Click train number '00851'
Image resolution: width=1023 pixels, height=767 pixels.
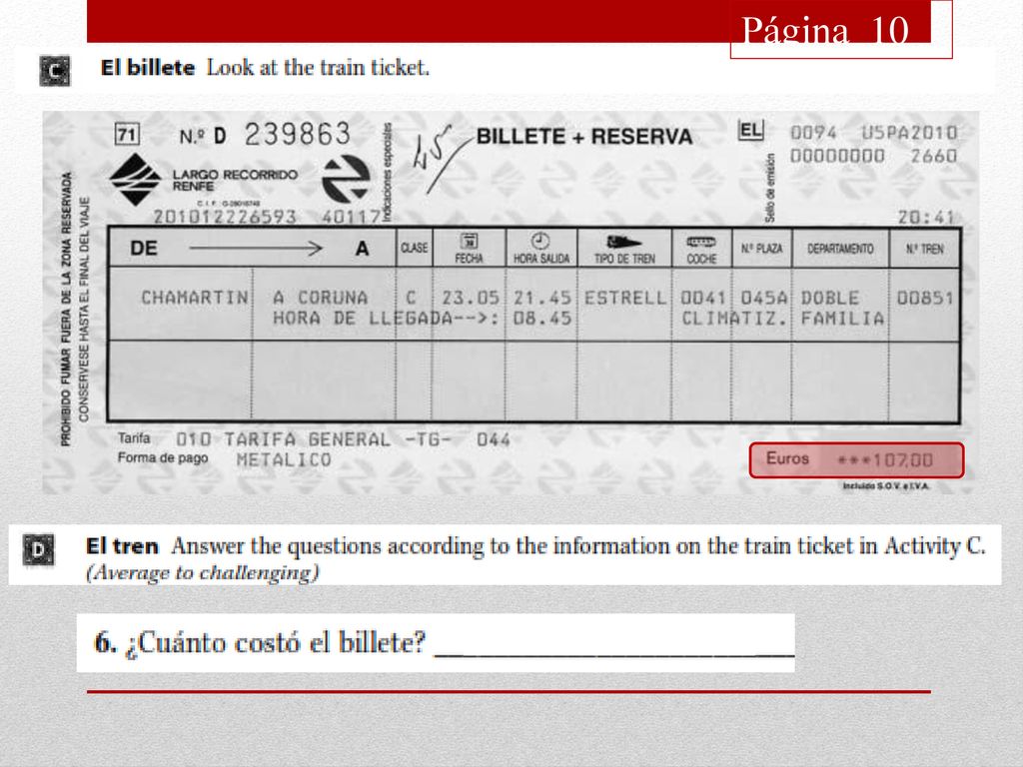925,298
